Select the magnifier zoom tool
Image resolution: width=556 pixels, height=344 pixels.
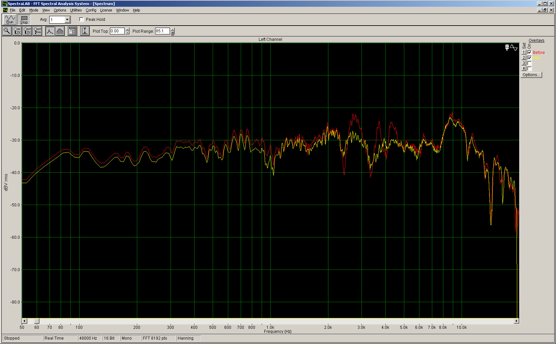[7, 31]
